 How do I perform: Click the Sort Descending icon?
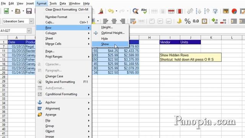coord(207,11)
